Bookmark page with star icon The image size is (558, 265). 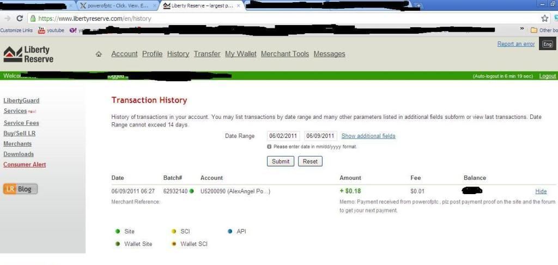click(x=544, y=19)
